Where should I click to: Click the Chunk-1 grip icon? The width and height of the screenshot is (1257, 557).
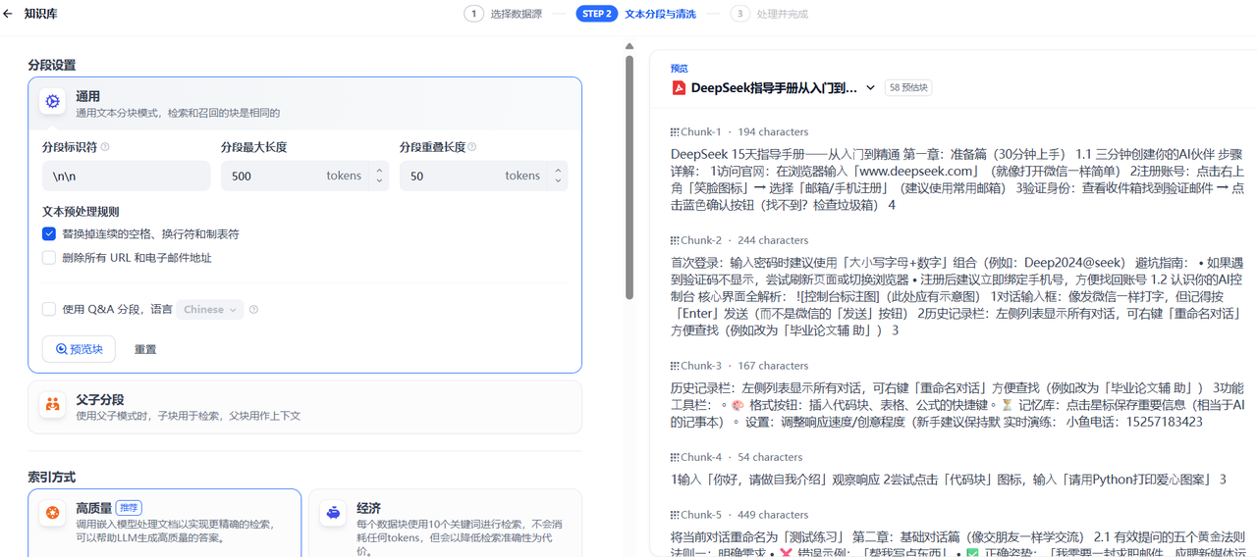click(x=675, y=131)
